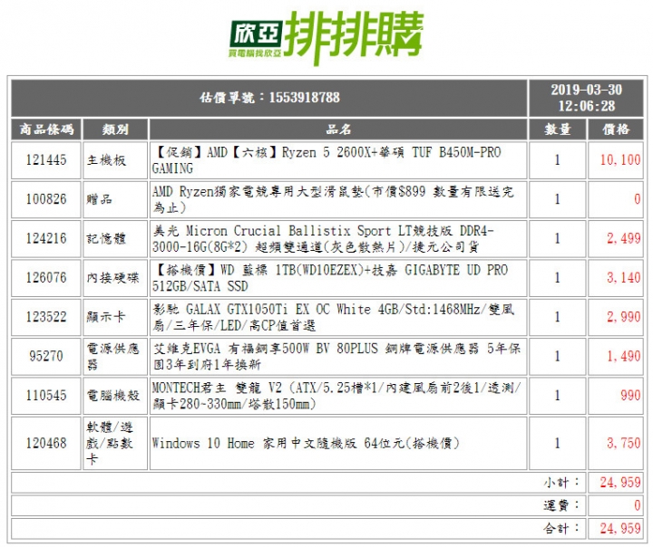This screenshot has width=653, height=547.
Task: Click the 合計 label
Action: click(561, 529)
